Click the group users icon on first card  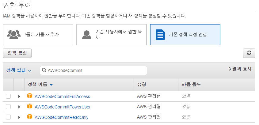[x=14, y=35]
